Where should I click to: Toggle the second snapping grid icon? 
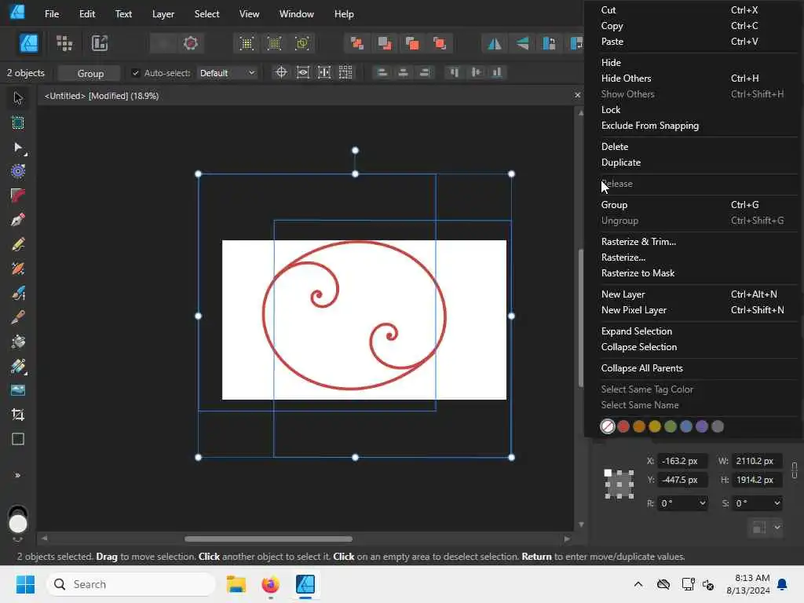(274, 44)
